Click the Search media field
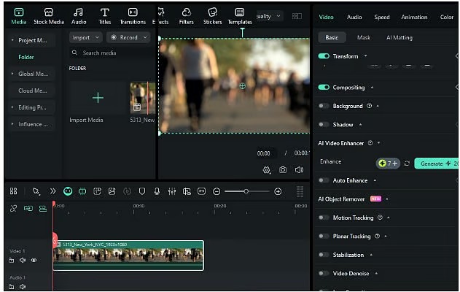Viewport: 460px width, 292px height. [x=112, y=53]
